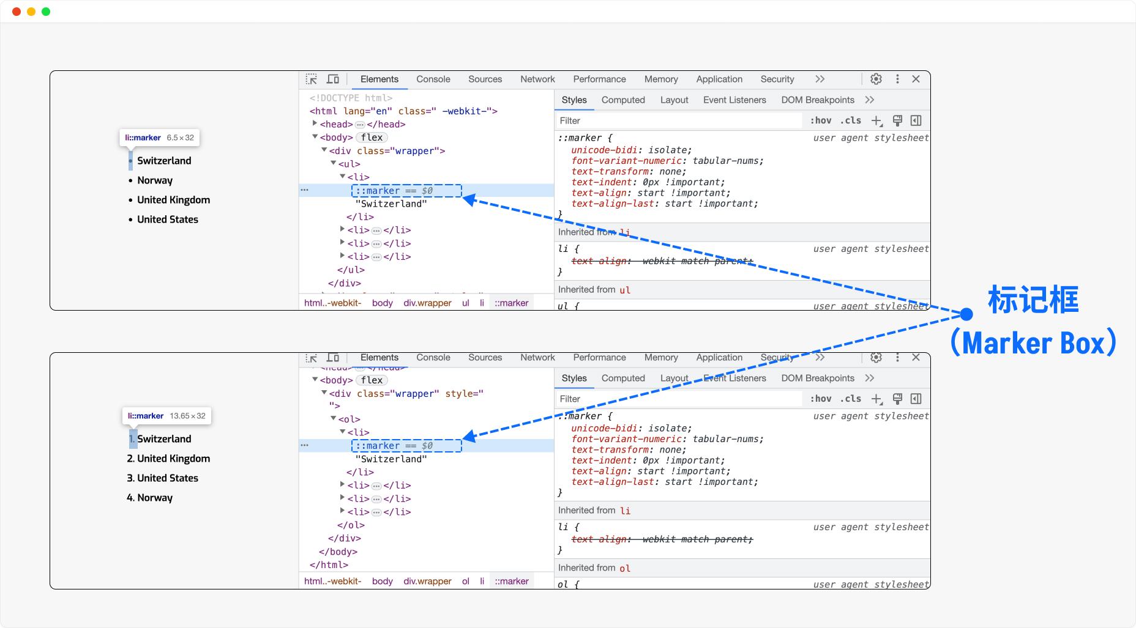Expand the head node in the DOM tree
This screenshot has height=628, width=1136.
tap(315, 124)
